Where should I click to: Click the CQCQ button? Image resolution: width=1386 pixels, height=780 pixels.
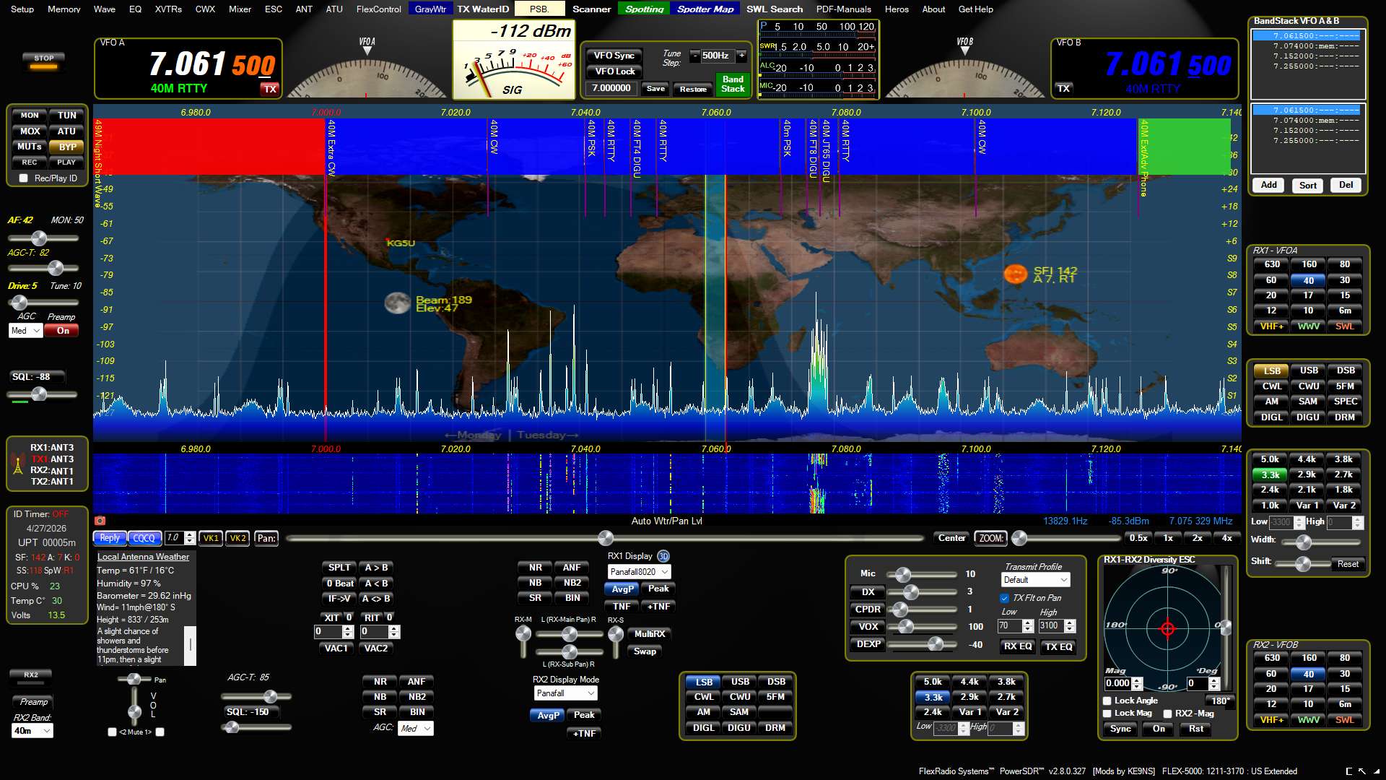pyautogui.click(x=144, y=538)
